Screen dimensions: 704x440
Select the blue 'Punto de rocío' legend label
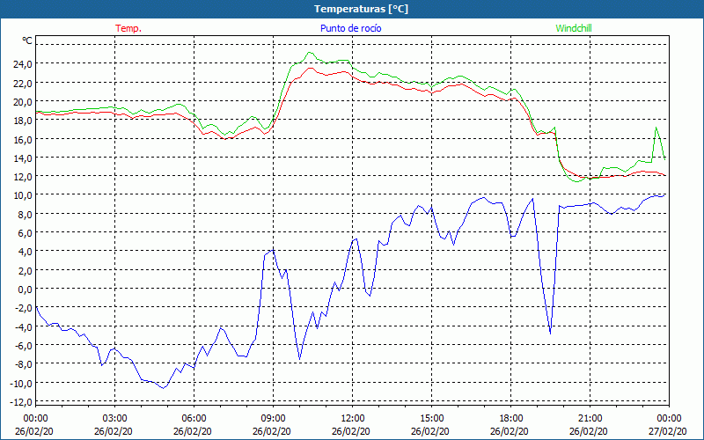tap(350, 28)
